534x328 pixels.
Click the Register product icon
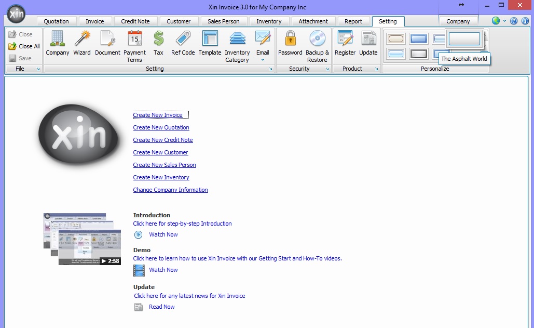(x=345, y=43)
